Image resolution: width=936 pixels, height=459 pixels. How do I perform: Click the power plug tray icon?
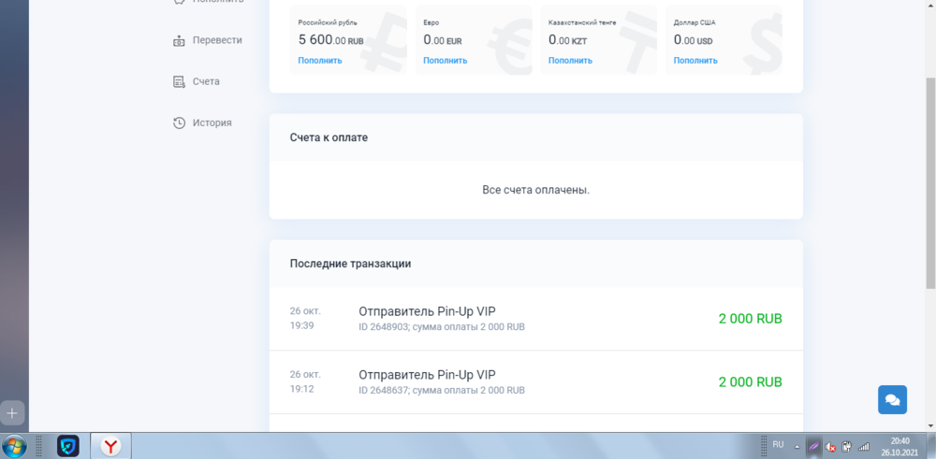pos(846,447)
